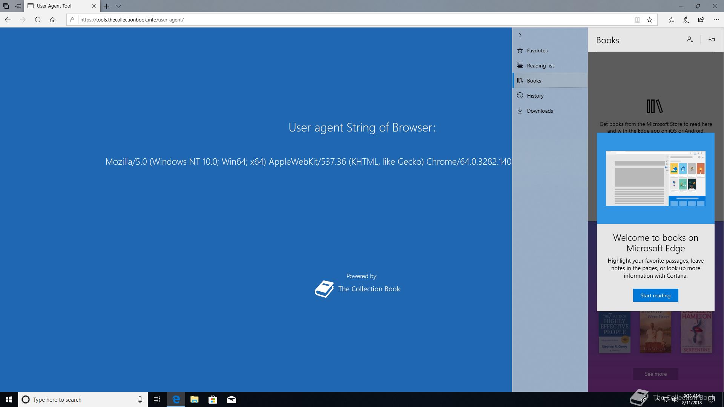Go forward to next page
724x407 pixels.
pos(23,20)
